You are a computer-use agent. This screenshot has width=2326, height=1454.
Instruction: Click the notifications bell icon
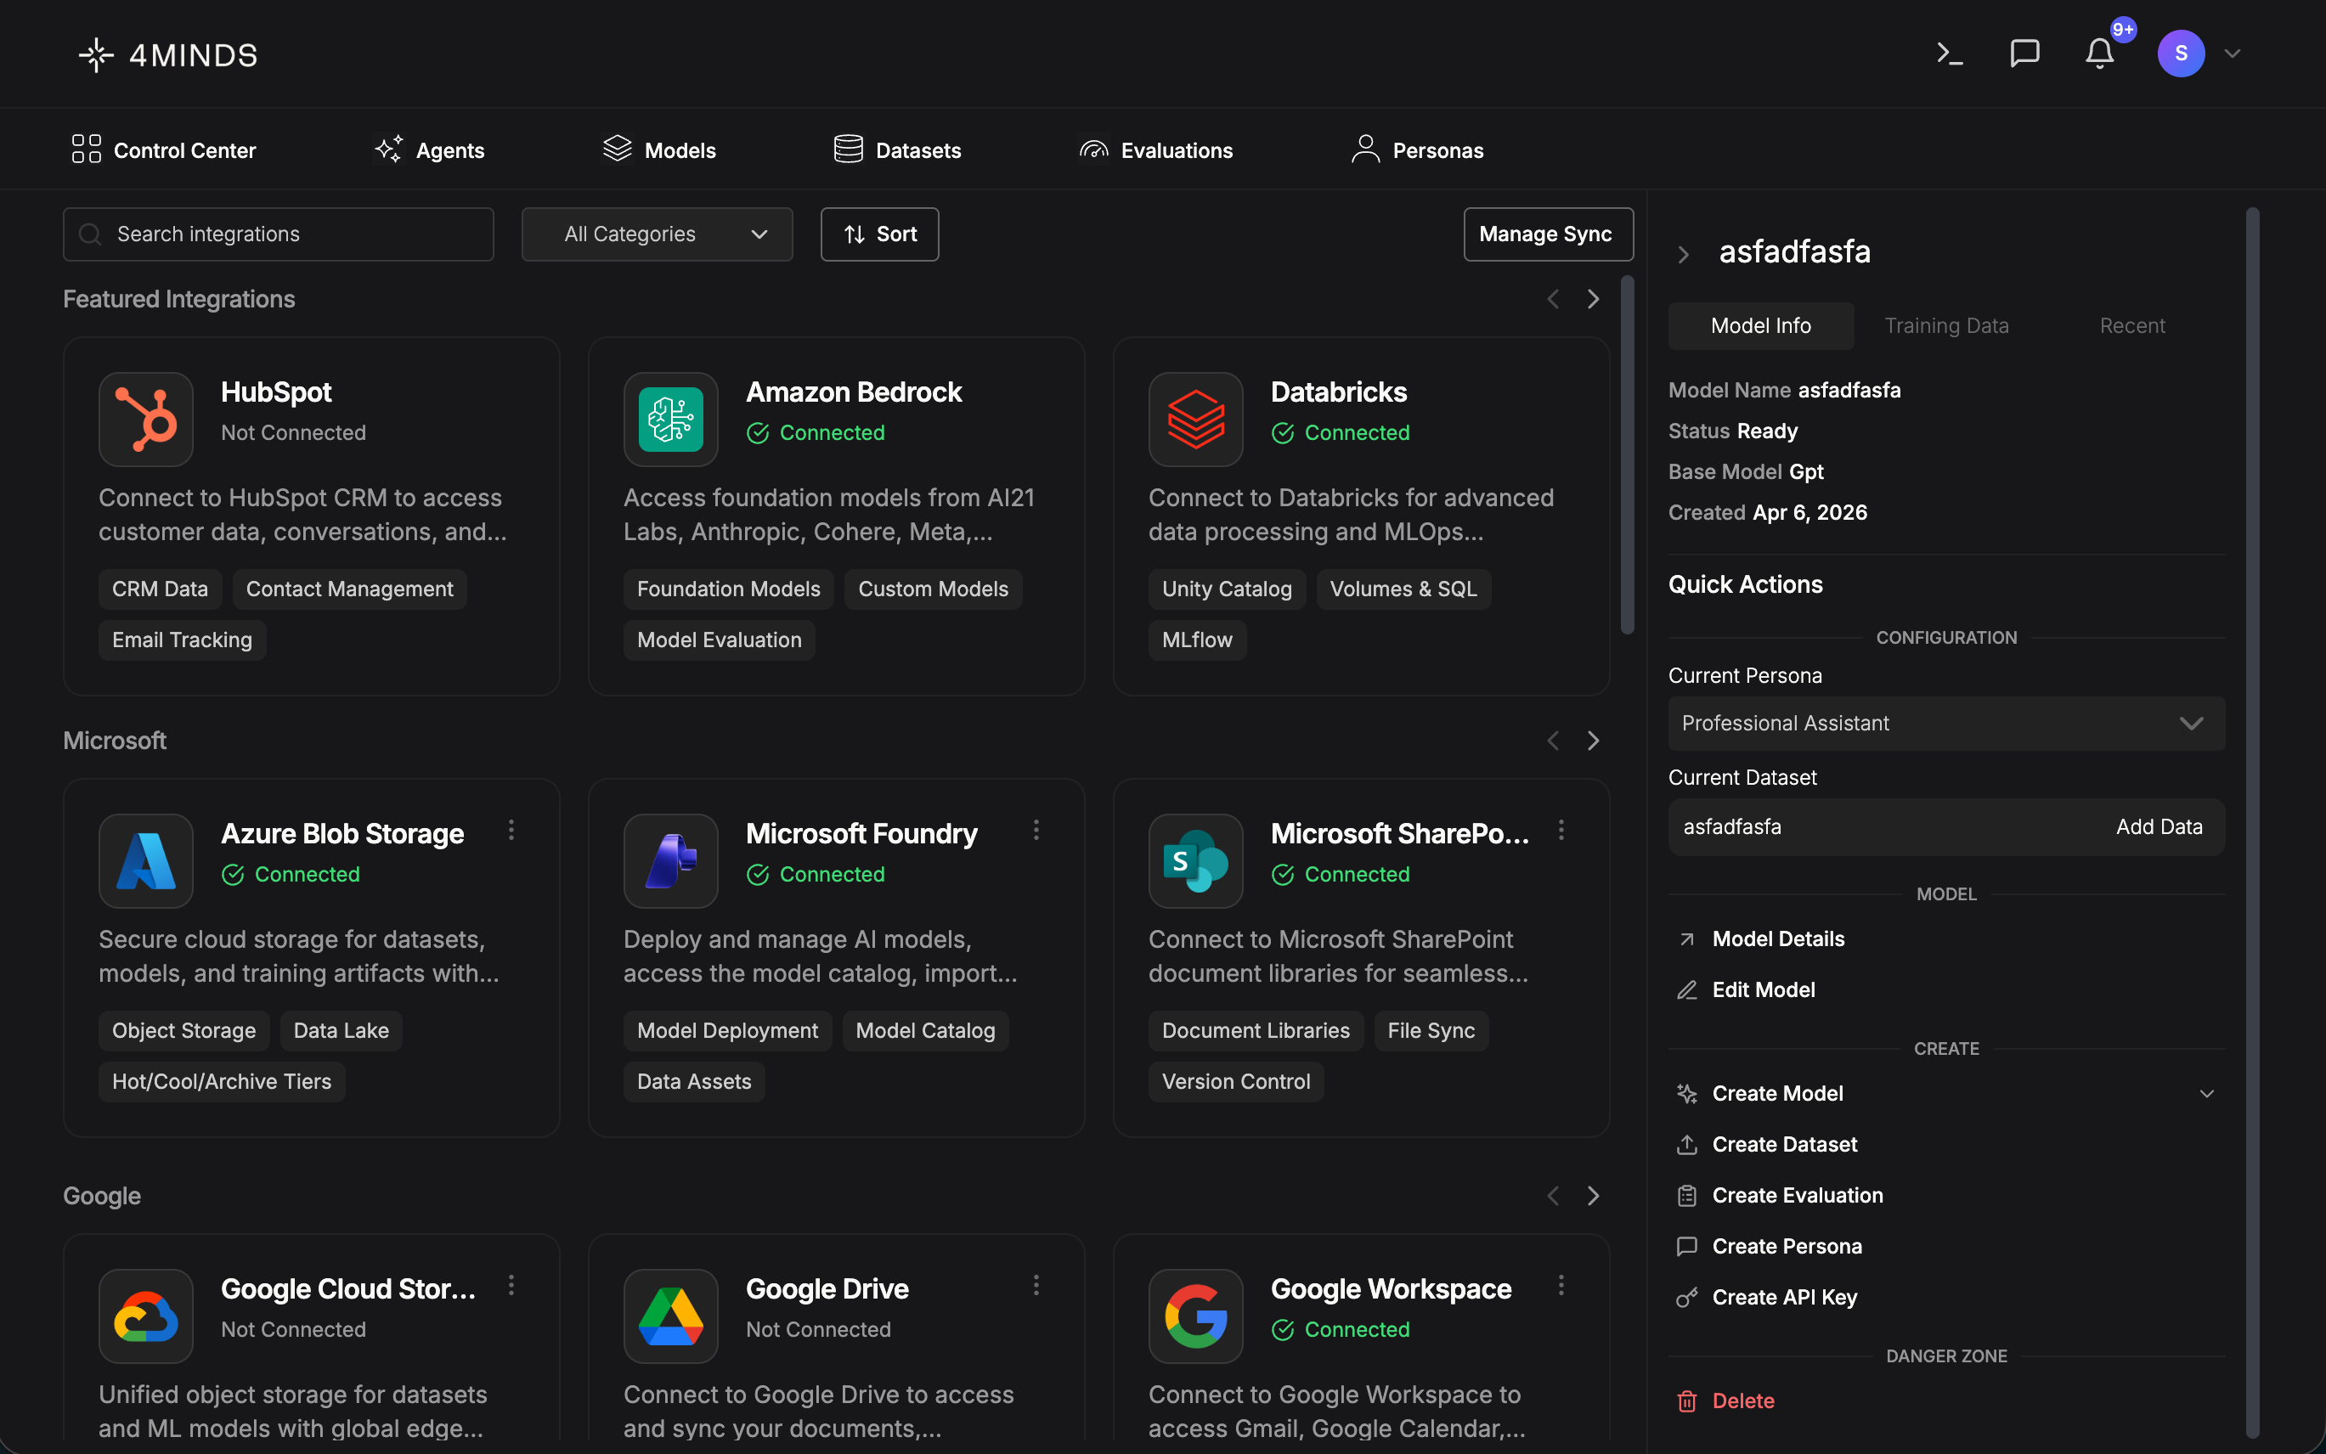2099,54
